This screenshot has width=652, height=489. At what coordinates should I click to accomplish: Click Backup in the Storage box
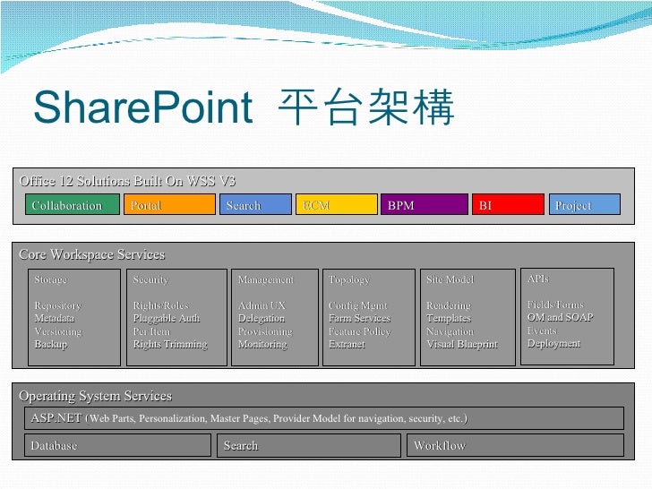pyautogui.click(x=51, y=344)
